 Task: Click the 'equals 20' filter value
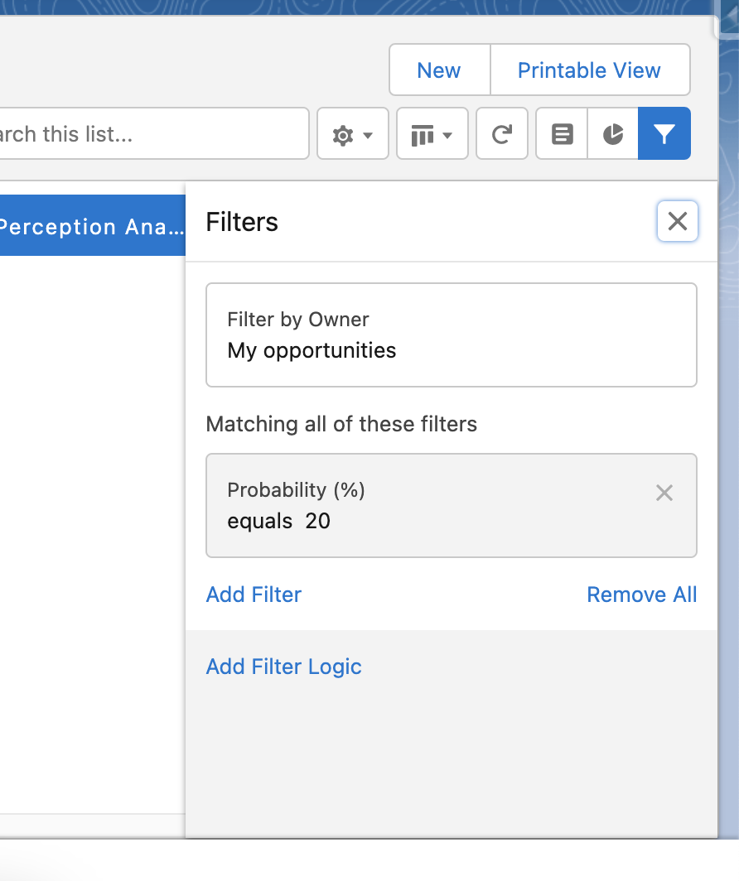pos(279,521)
